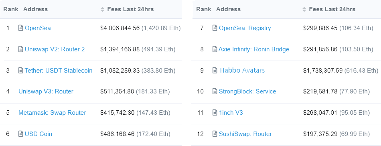This screenshot has width=381, height=146.
Task: Click the contract icon next to USD Coin
Action: [21, 134]
